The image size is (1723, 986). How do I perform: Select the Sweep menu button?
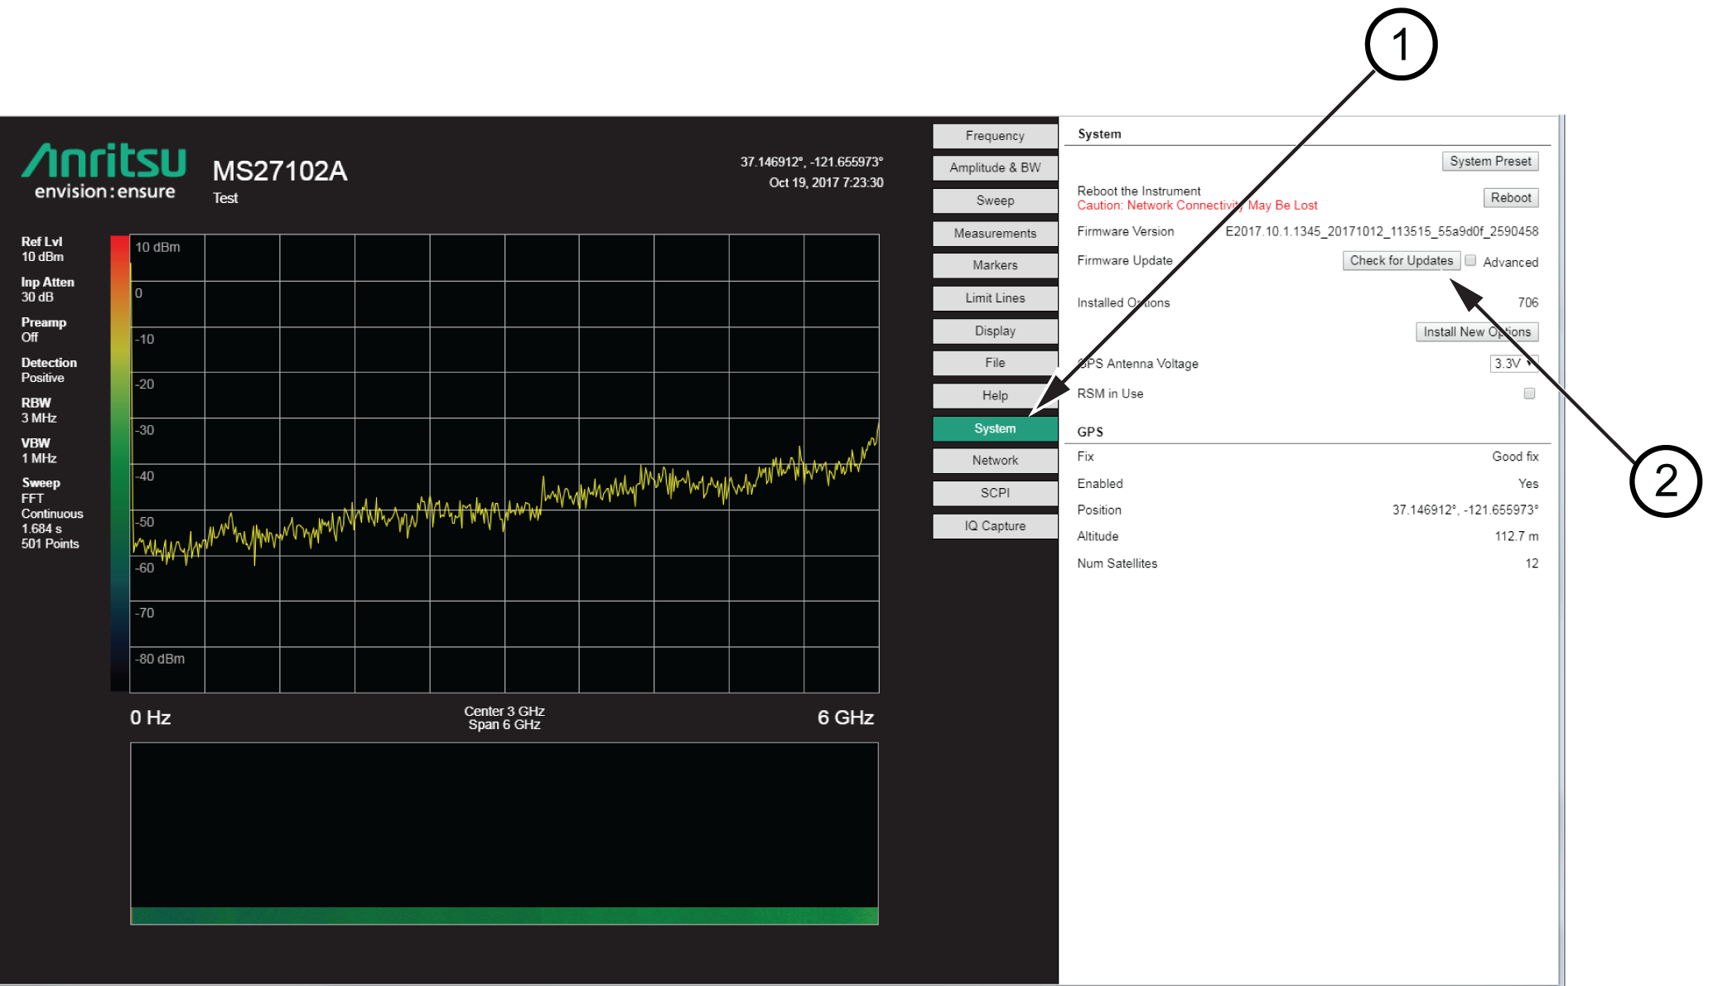(994, 201)
